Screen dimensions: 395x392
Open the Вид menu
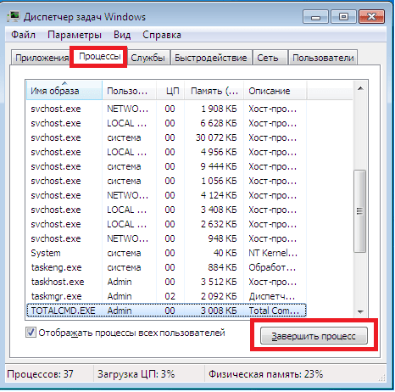pos(122,35)
